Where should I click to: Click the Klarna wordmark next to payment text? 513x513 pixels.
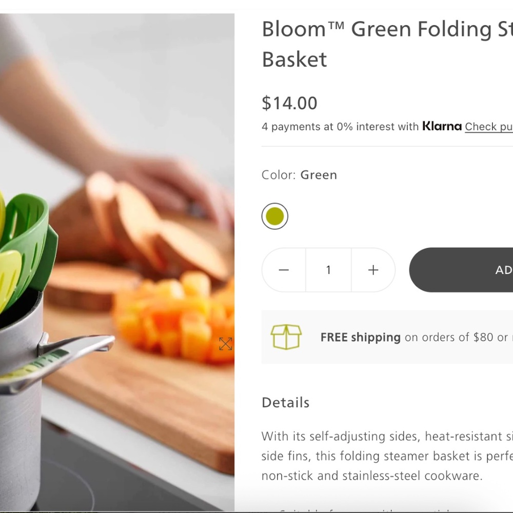(441, 126)
